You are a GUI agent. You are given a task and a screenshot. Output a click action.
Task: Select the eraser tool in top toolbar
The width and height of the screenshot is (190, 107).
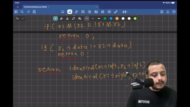(76, 12)
